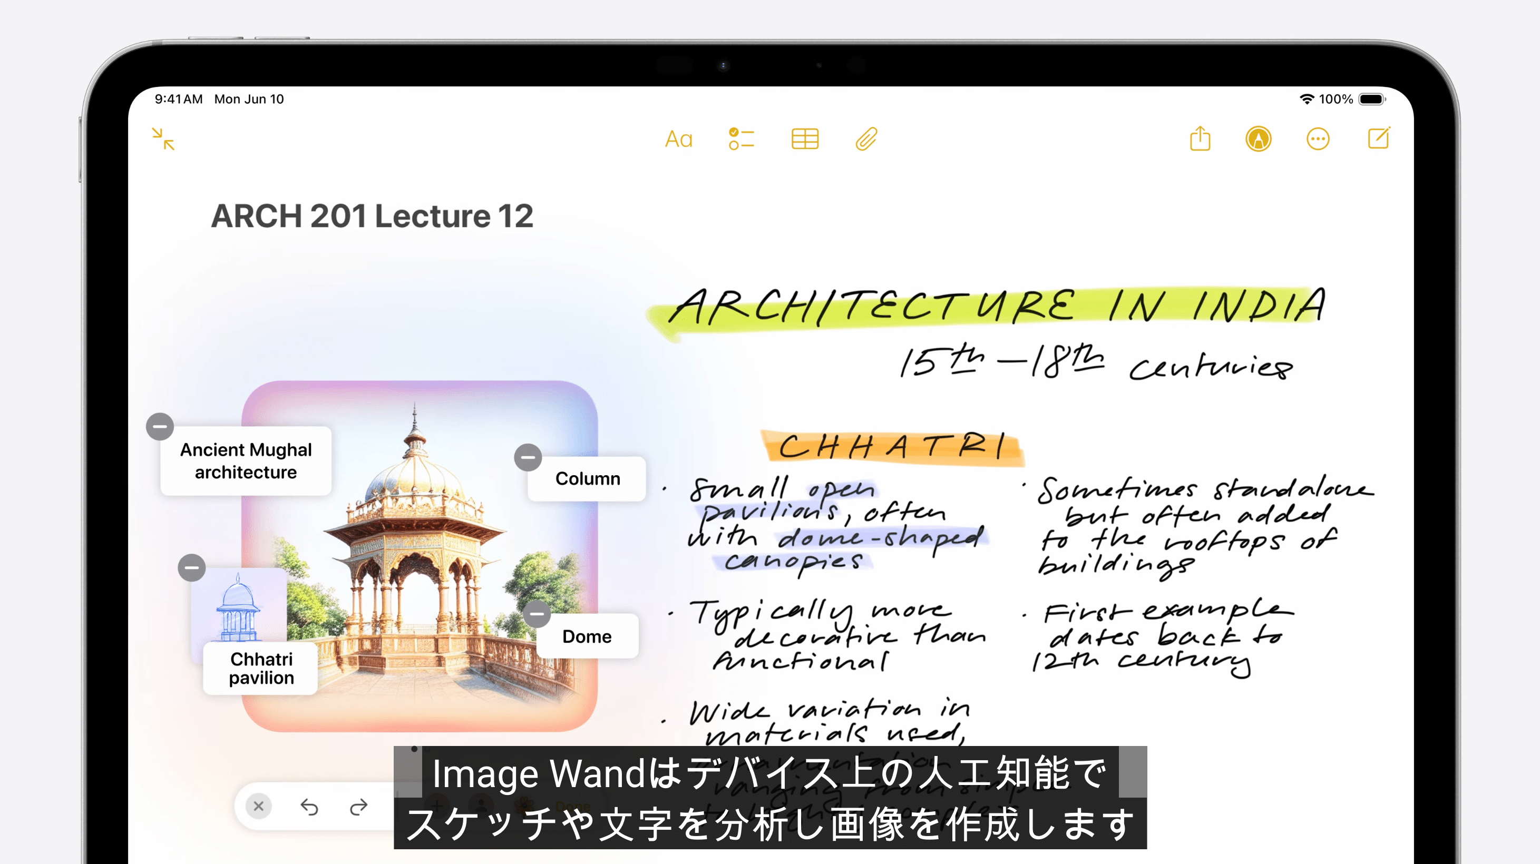Toggle the Markup pen tool
The height and width of the screenshot is (864, 1540).
tap(1259, 139)
